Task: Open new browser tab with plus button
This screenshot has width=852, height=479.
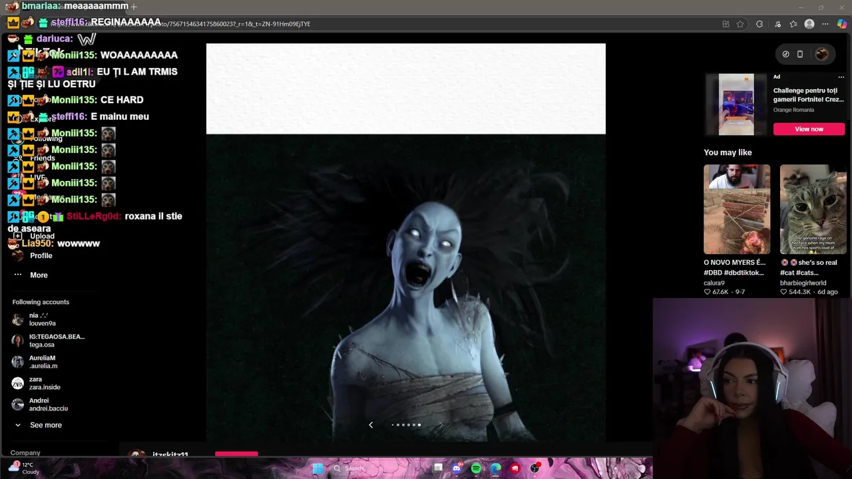Action: (134, 7)
